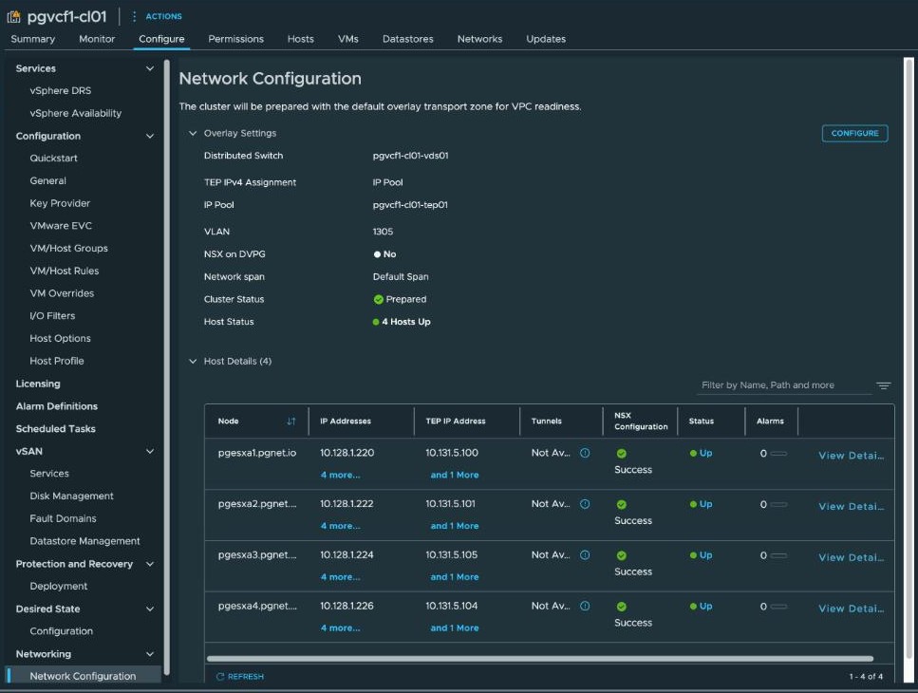Click the filter text field for hosts

pyautogui.click(x=783, y=385)
